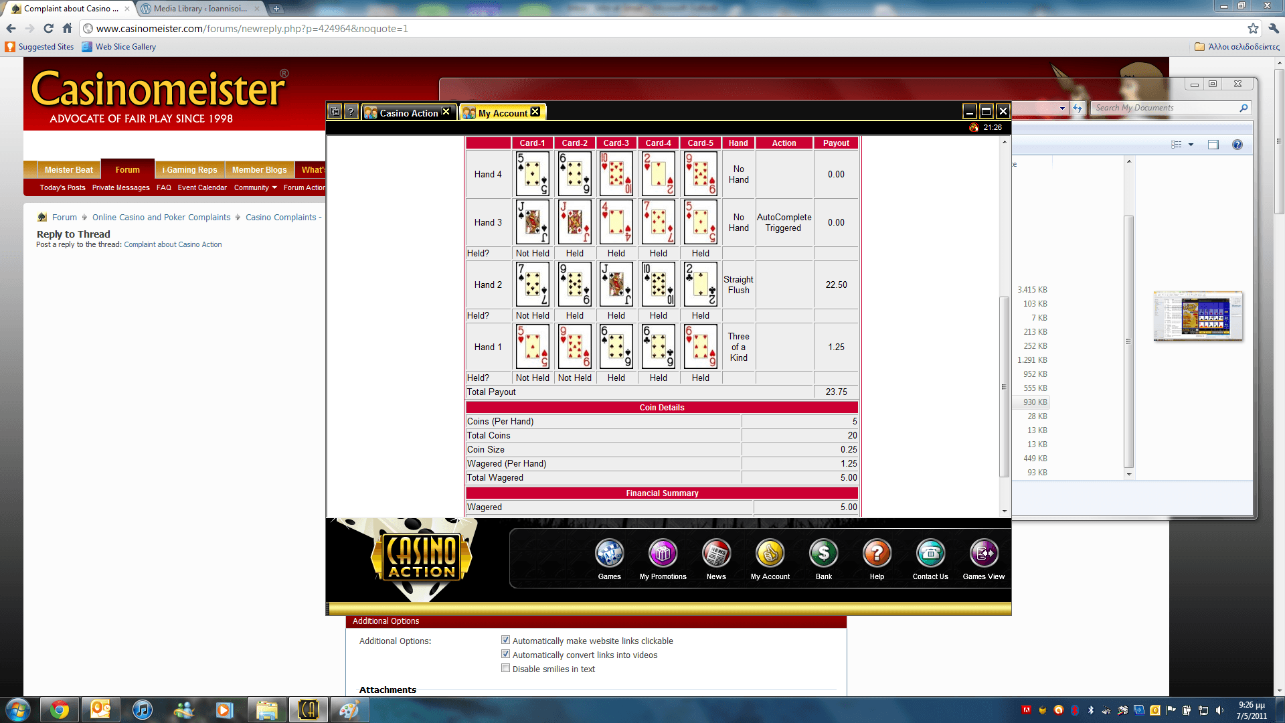Image resolution: width=1285 pixels, height=723 pixels.
Task: Open the Complaint about Casino Action thread link
Action: [x=173, y=244]
